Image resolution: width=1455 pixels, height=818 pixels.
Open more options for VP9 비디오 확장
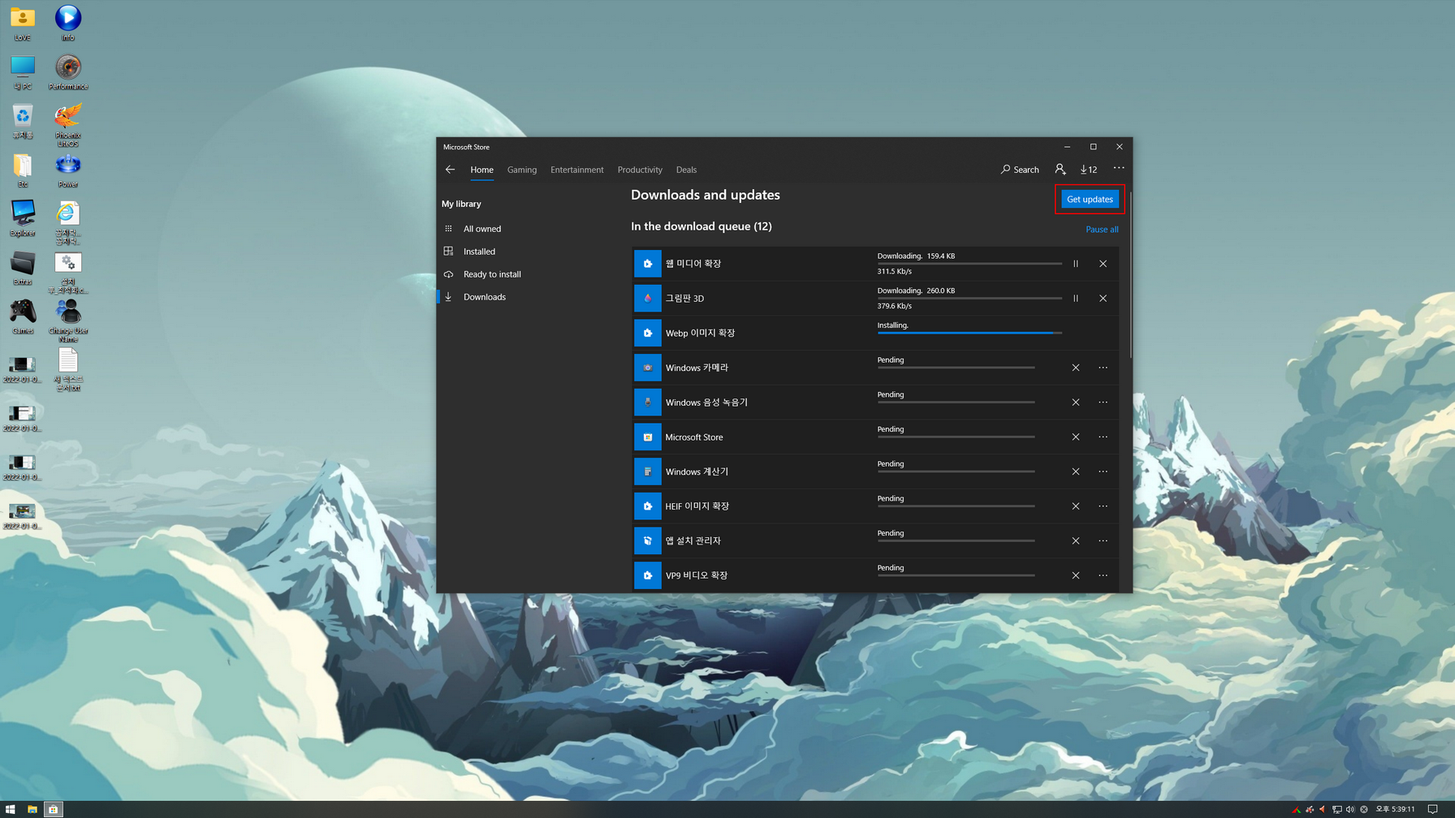(x=1103, y=575)
